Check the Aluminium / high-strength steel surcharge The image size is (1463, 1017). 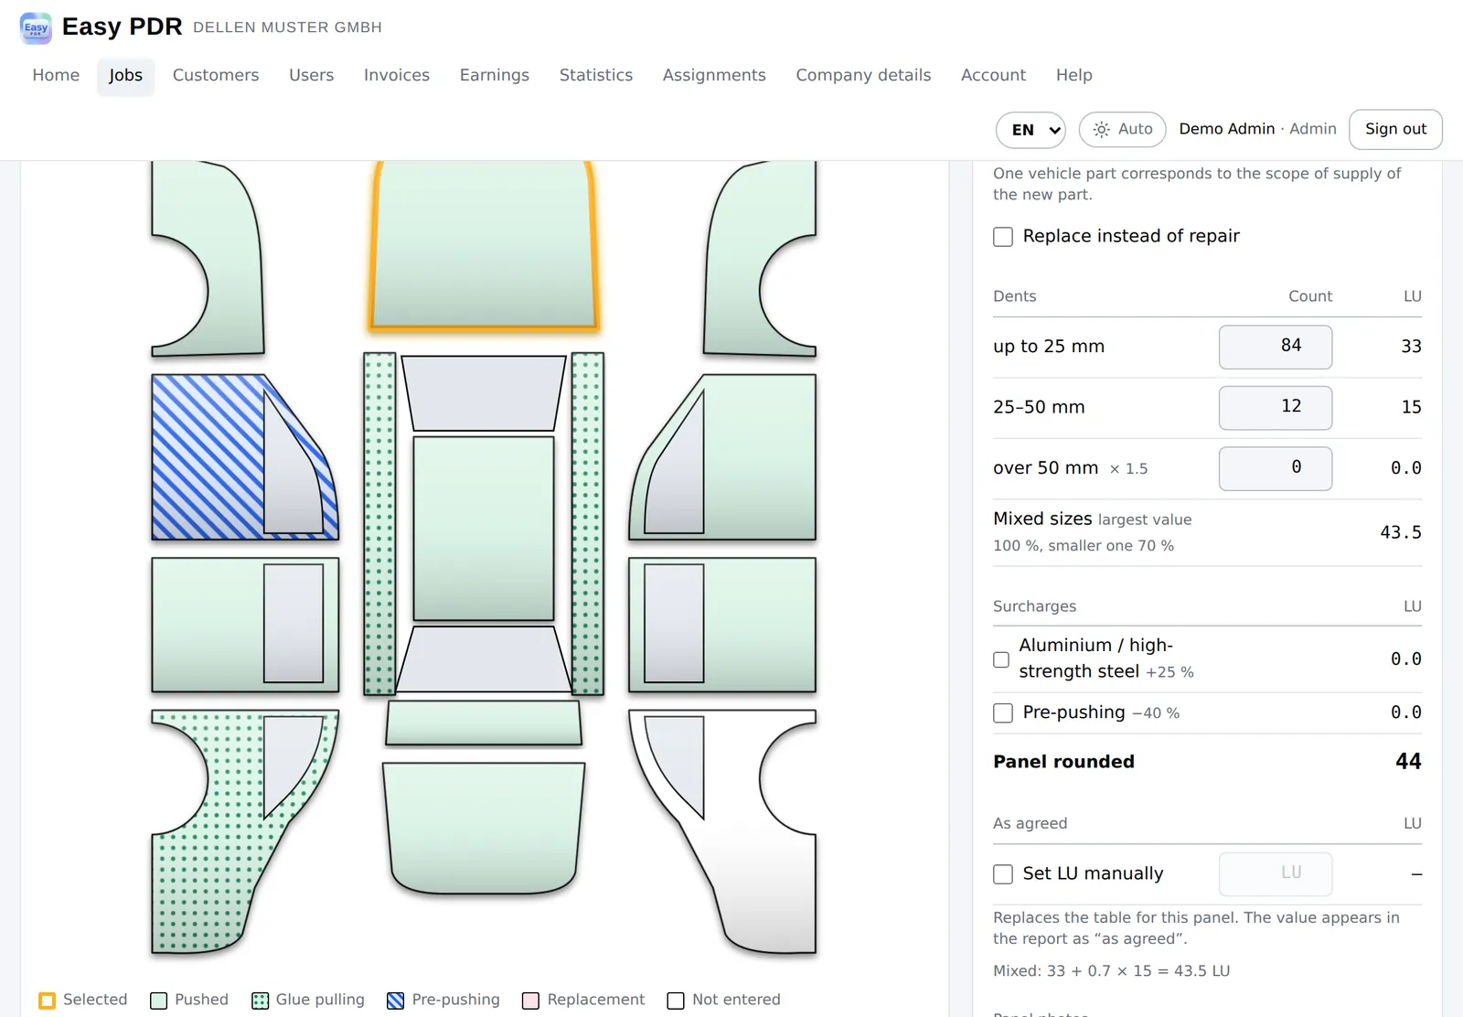coord(1001,659)
